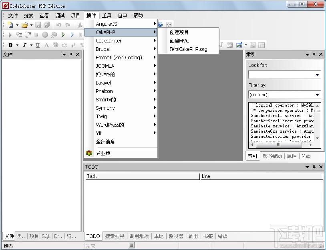The height and width of the screenshot is (250, 326).
Task: Expand the Italic dropdown arrow
Action: pos(31,45)
